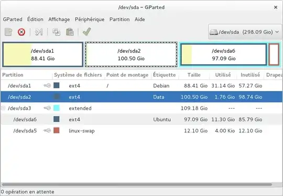Close the GParted window
Viewport: 283px width, 196px height.
click(x=276, y=7)
